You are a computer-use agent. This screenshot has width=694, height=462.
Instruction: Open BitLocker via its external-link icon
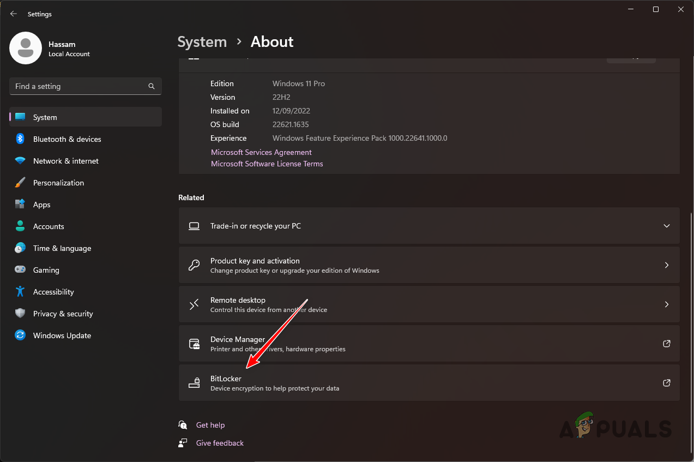pyautogui.click(x=666, y=383)
